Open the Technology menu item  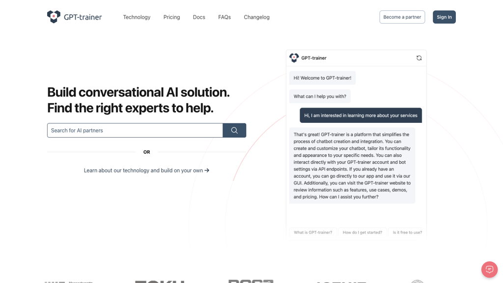(137, 17)
